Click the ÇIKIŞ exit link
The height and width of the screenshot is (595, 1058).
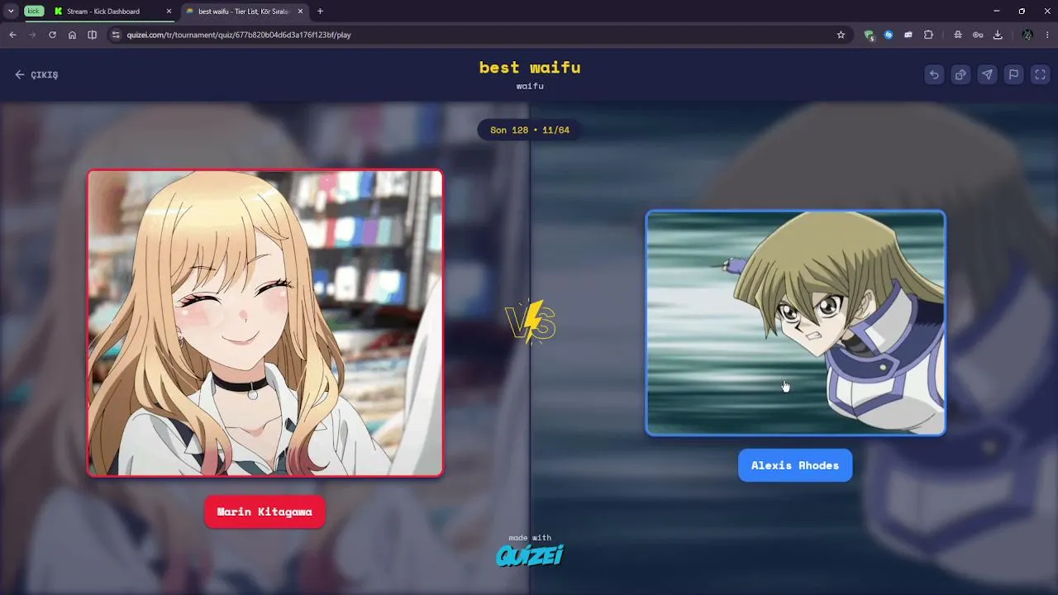36,74
